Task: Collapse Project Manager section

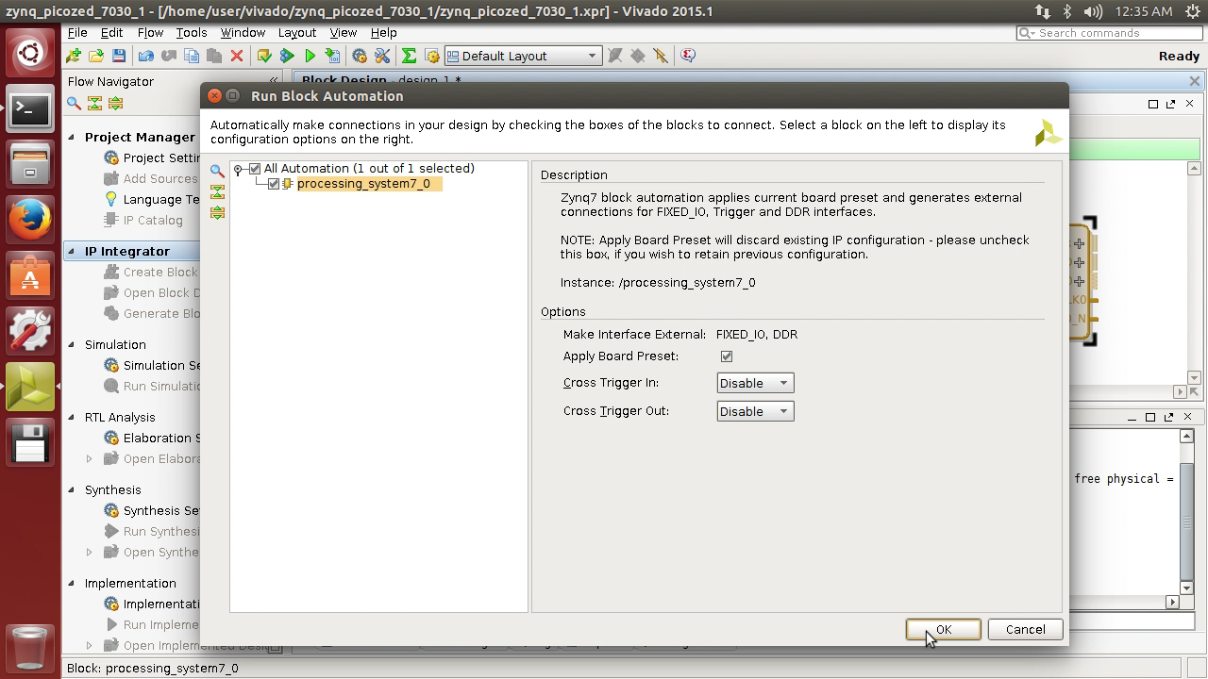Action: point(71,137)
